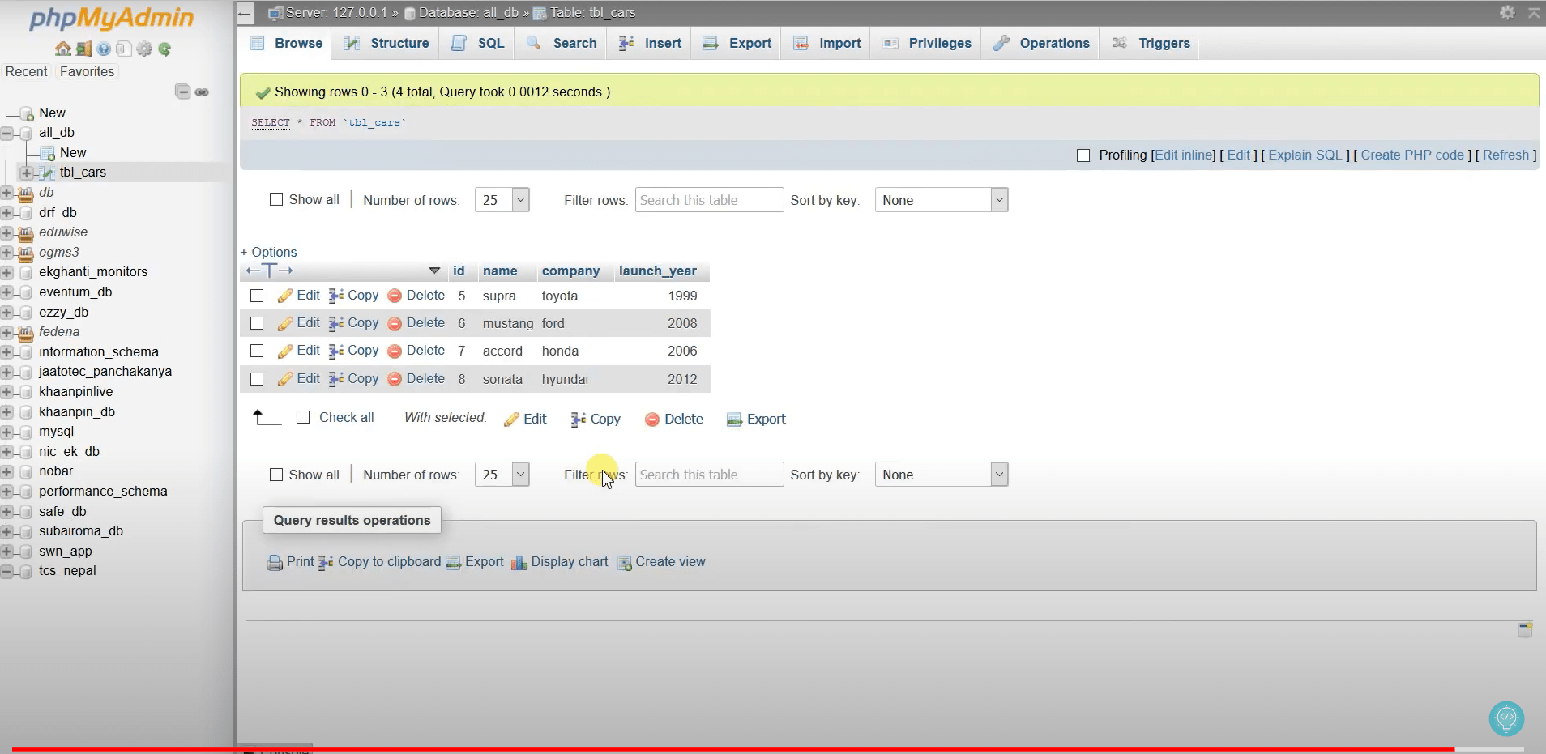Open the Sort by key dropdown
This screenshot has height=754, width=1546.
click(941, 199)
